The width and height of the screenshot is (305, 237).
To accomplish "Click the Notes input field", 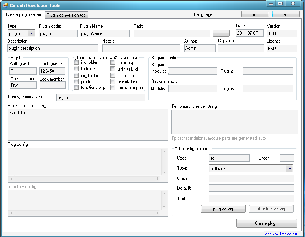I will (x=141, y=48).
